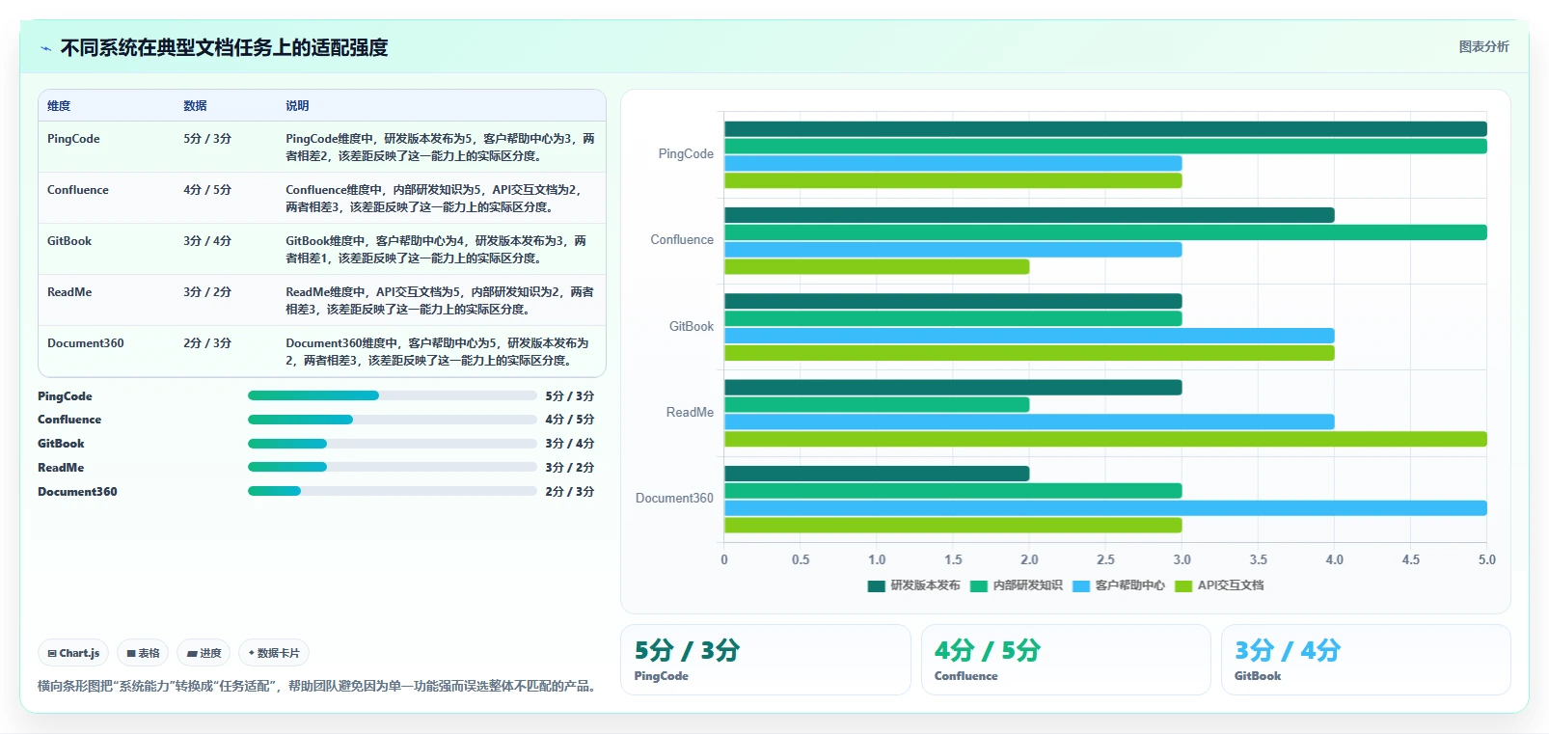
Task: Click the GitBook progress bar
Action: (x=392, y=444)
